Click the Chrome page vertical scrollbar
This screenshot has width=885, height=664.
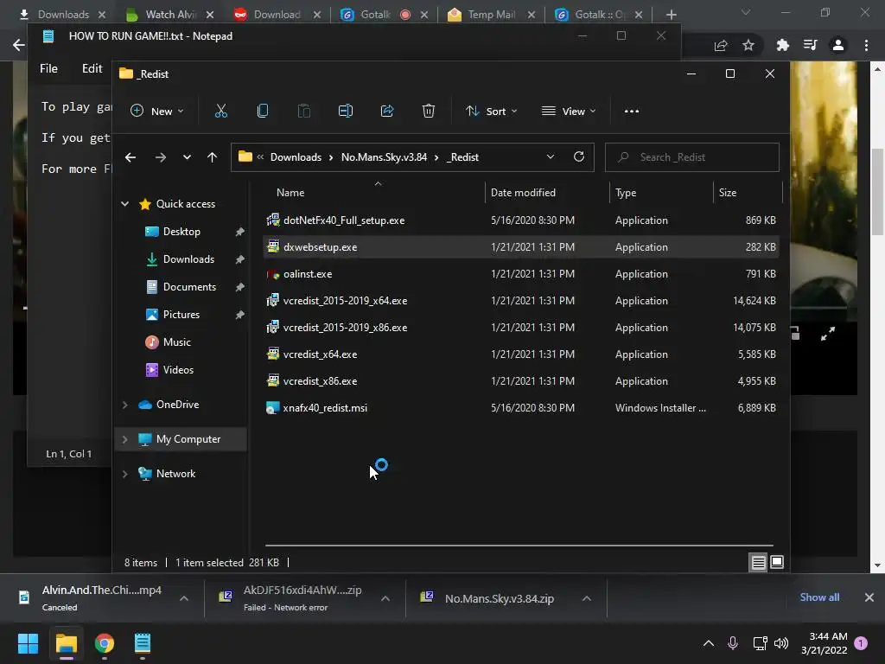[x=877, y=192]
